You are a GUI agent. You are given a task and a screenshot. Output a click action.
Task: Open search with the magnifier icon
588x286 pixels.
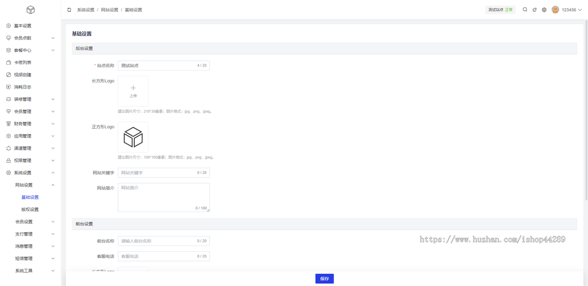(x=525, y=10)
